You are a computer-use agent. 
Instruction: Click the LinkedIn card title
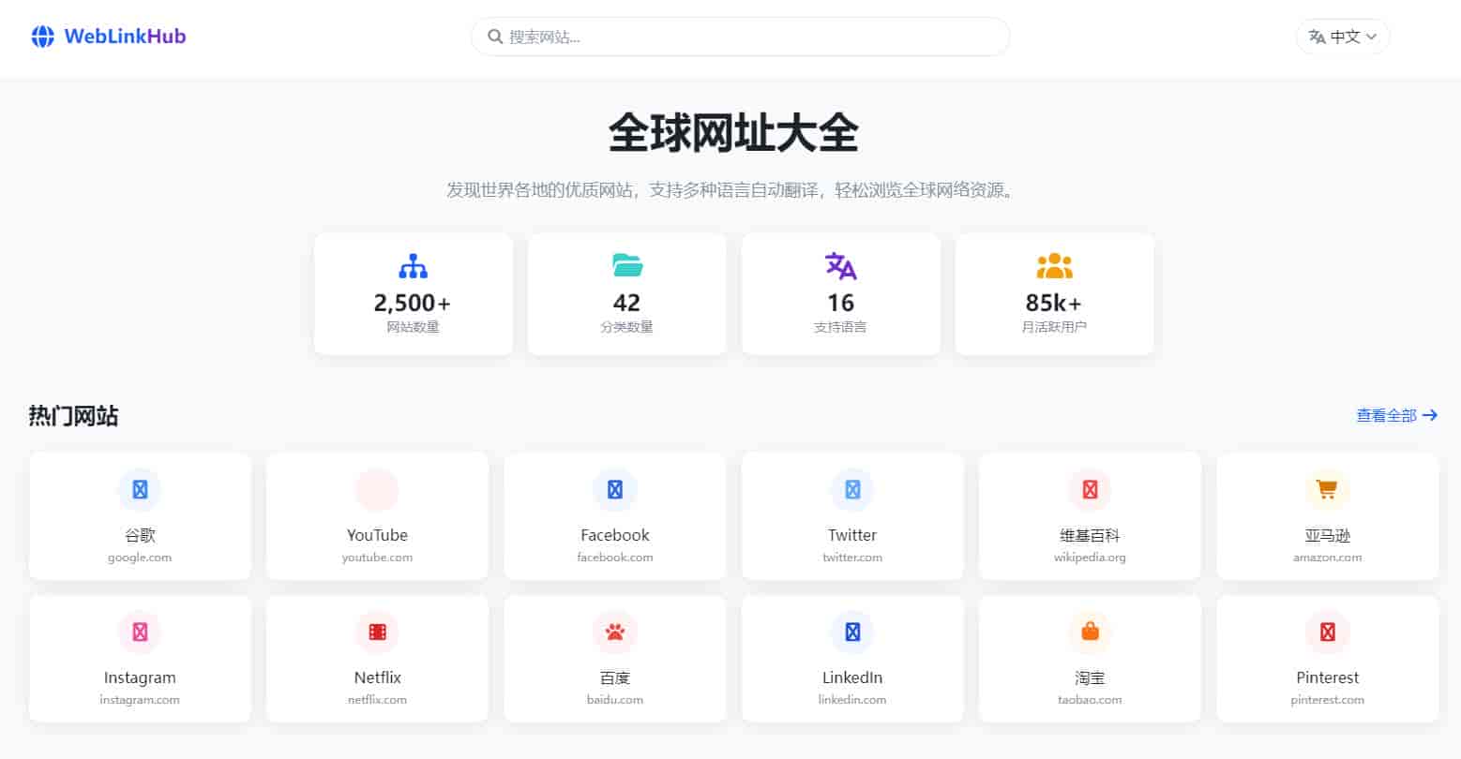[x=852, y=677]
